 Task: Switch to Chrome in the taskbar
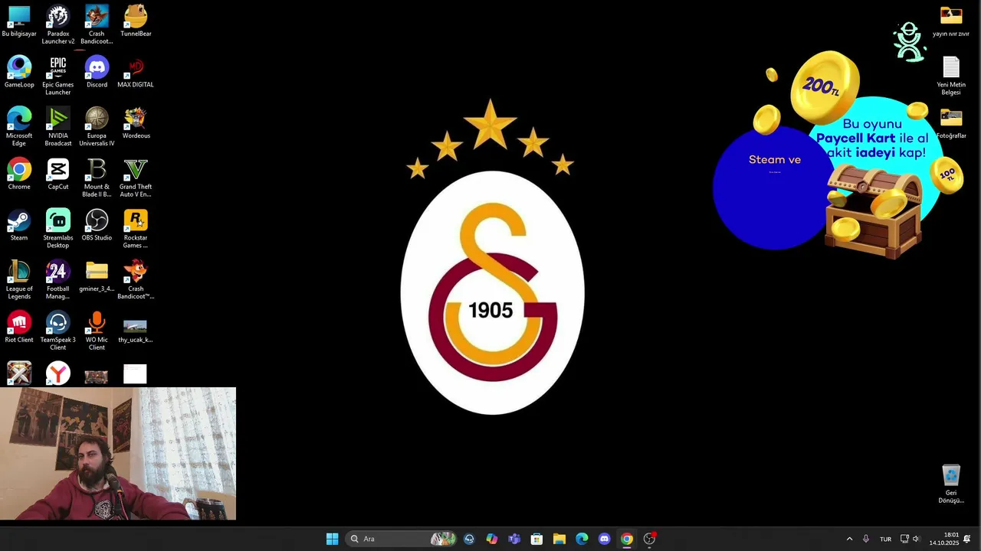coord(627,539)
